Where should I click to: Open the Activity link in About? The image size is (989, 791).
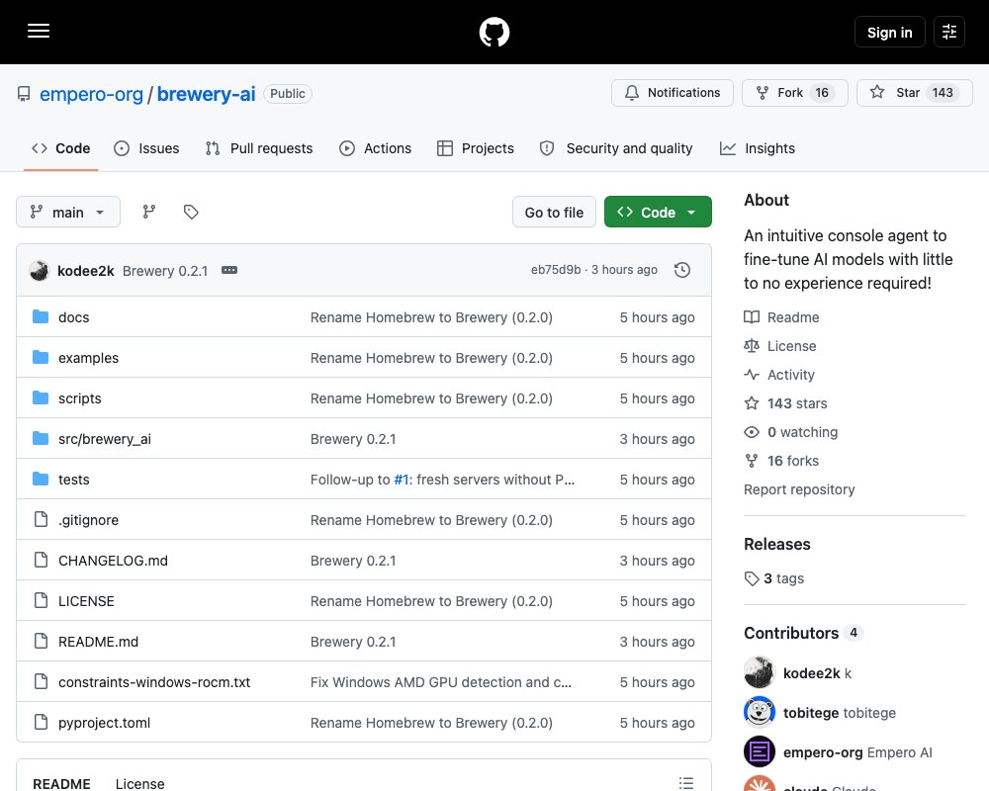(779, 375)
